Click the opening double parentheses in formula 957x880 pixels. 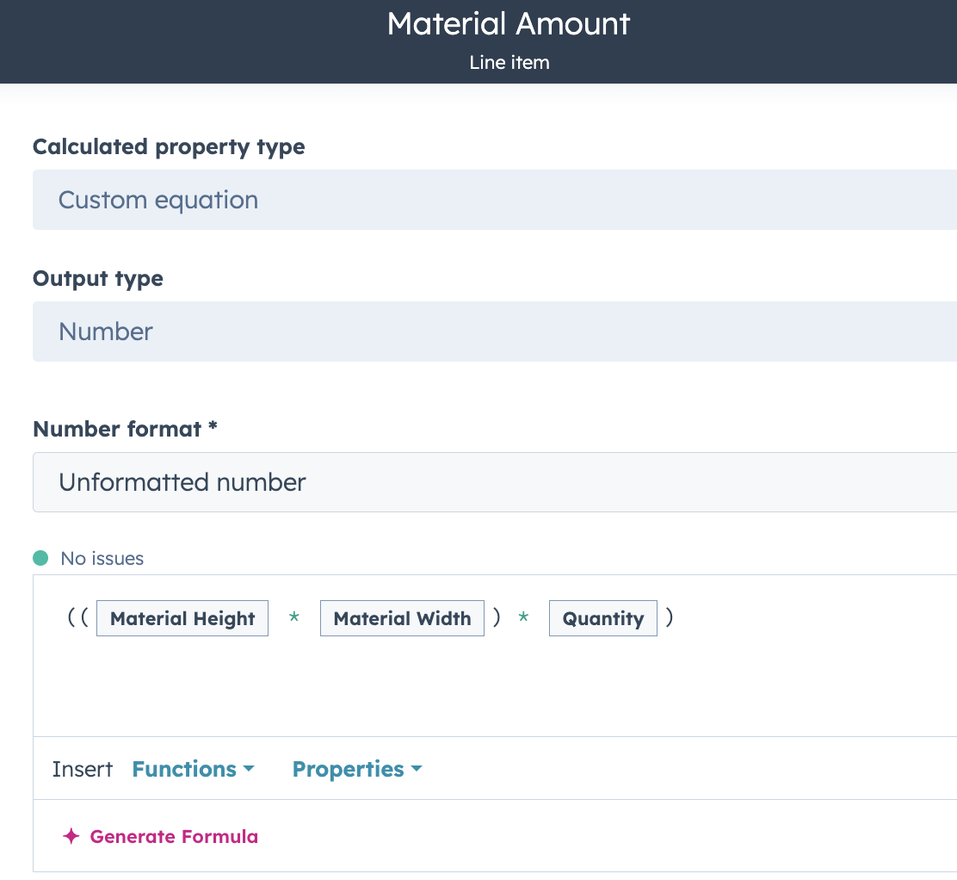(77, 617)
